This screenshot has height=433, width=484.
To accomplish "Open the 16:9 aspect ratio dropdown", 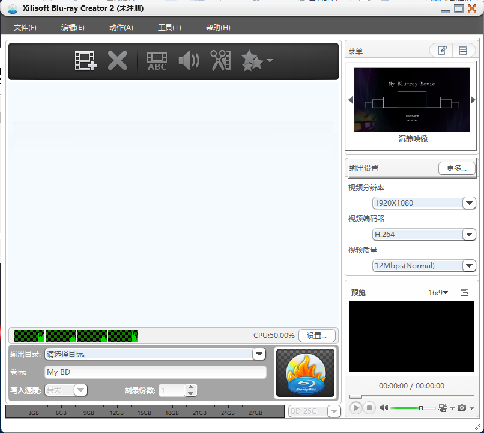I will [x=438, y=292].
